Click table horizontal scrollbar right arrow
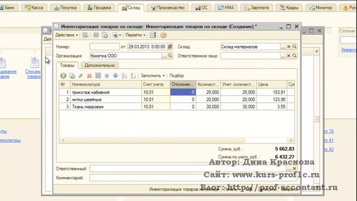This screenshot has width=357, height=201. pos(291,140)
